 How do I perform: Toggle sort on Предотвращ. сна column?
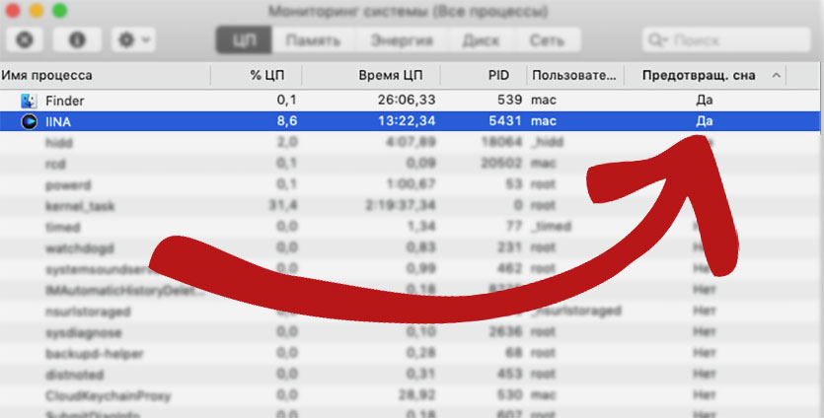tap(706, 76)
